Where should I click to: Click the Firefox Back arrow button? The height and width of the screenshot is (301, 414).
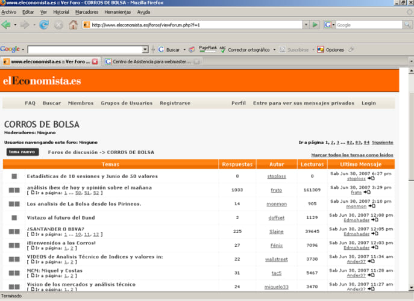(6, 25)
